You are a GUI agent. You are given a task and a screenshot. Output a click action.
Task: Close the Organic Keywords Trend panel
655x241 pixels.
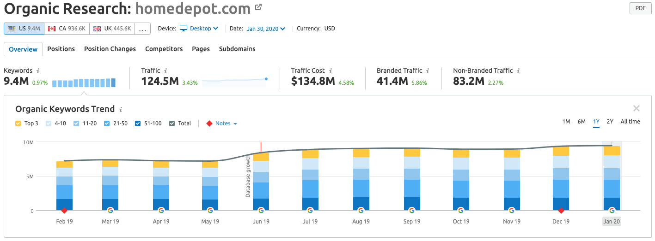coord(637,109)
